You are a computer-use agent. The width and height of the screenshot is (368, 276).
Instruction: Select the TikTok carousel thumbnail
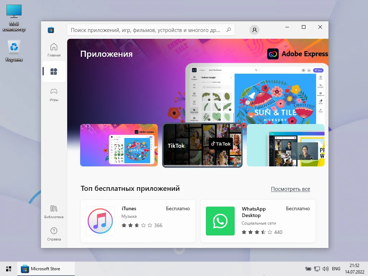202,145
